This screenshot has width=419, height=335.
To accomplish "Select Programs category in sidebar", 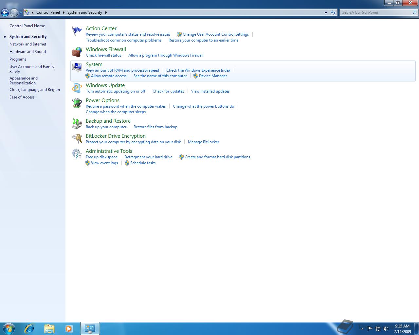I will pyautogui.click(x=18, y=59).
